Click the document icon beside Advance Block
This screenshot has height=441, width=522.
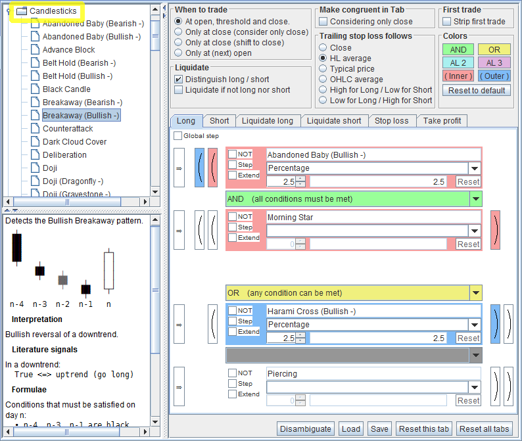(35, 49)
